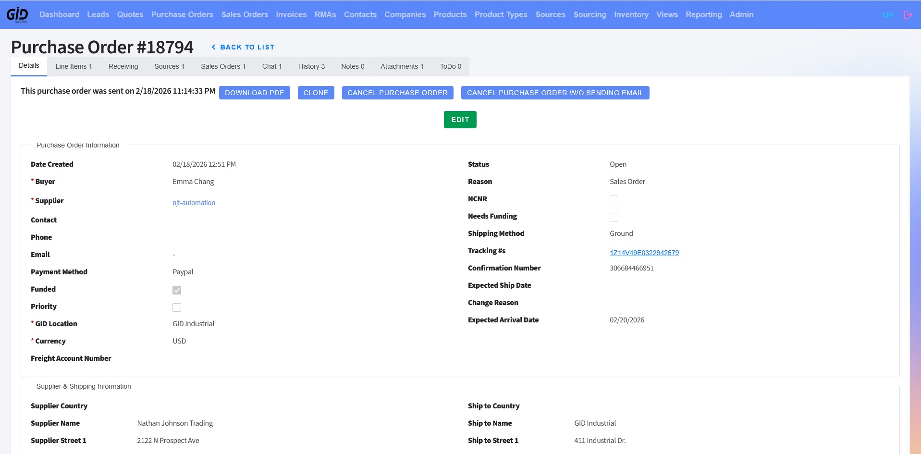
Task: Switch to the History tab
Action: (x=311, y=66)
